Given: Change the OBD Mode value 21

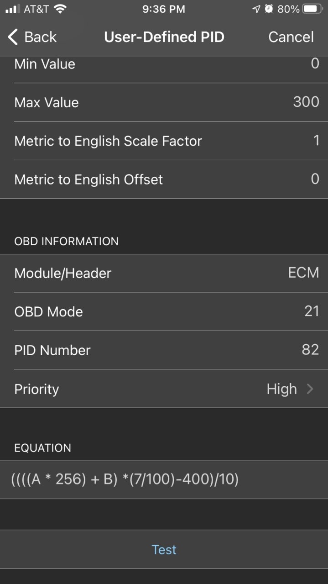Looking at the screenshot, I should pyautogui.click(x=164, y=312).
